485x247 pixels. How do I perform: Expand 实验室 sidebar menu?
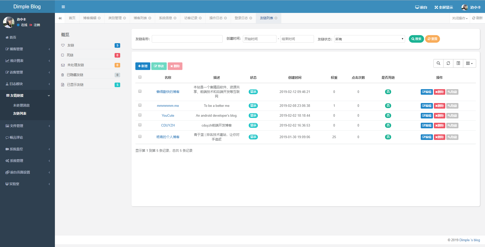(27, 184)
